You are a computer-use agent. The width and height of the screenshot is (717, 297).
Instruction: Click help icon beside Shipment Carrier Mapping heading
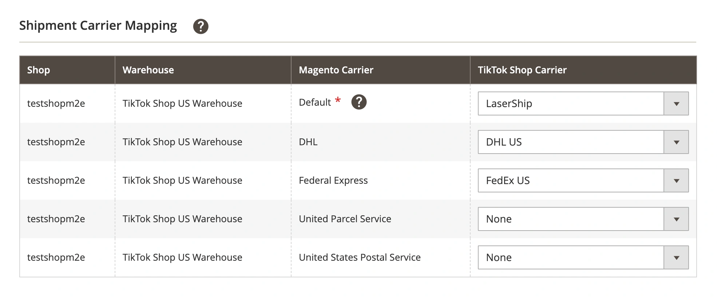tap(201, 27)
